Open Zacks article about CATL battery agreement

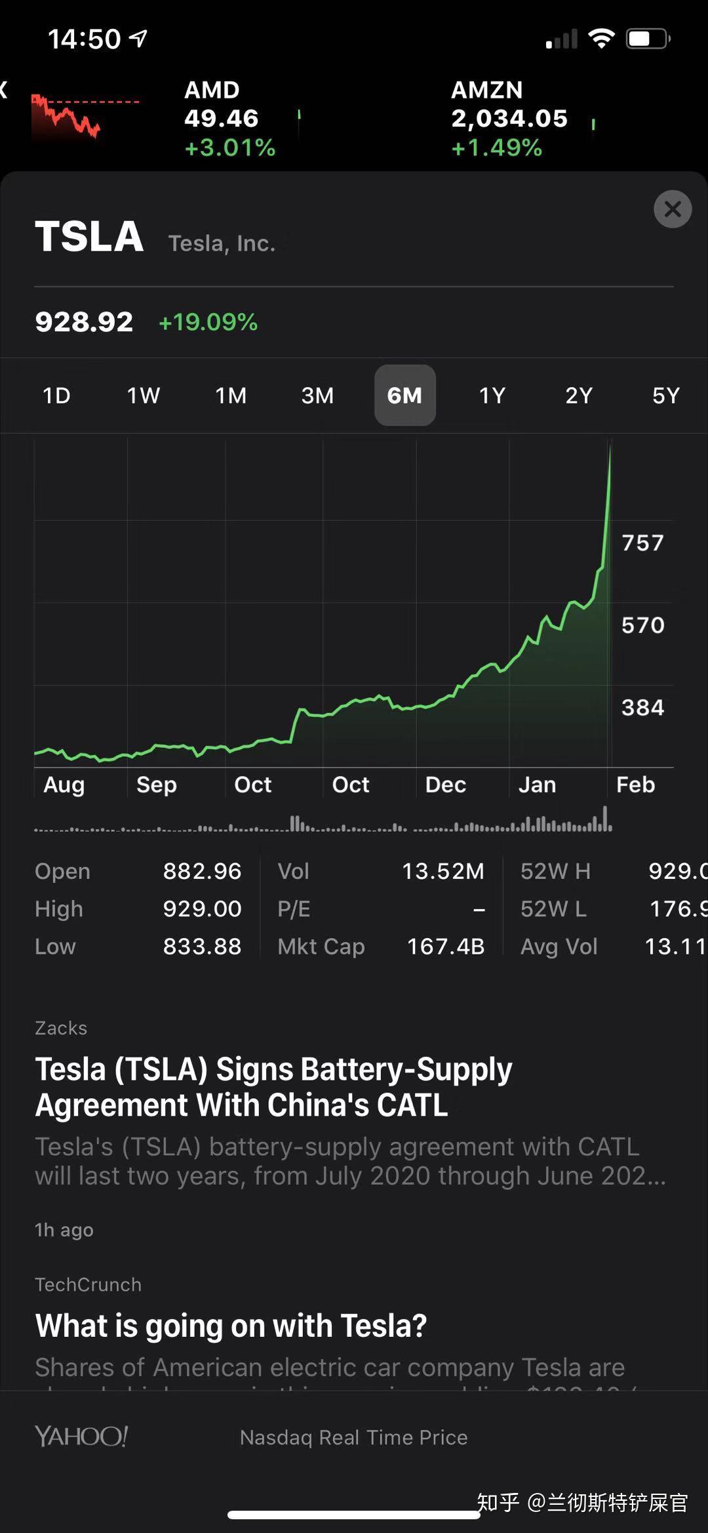(274, 1087)
